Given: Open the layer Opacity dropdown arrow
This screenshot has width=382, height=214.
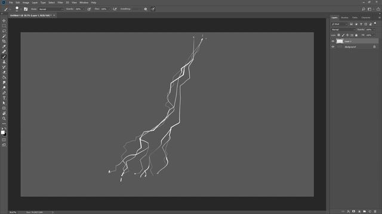Looking at the screenshot, I should [x=374, y=30].
